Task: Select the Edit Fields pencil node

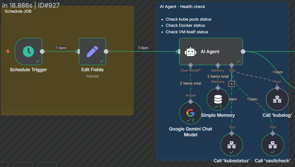Action: point(92,51)
